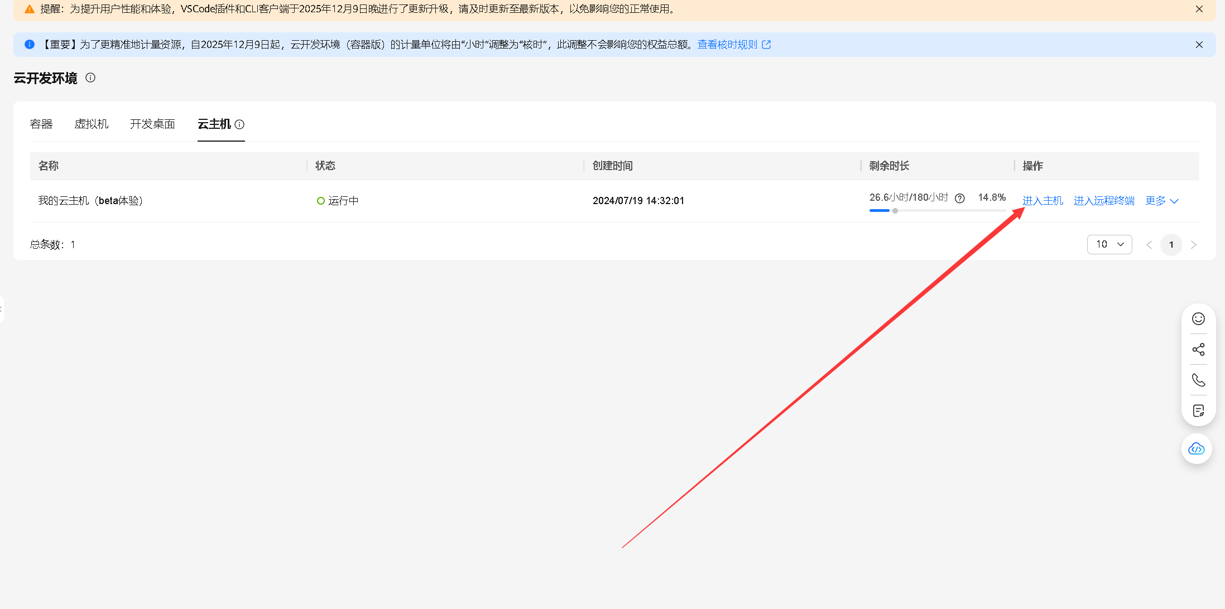
Task: Open the page size dropdown showing 10
Action: tap(1109, 244)
